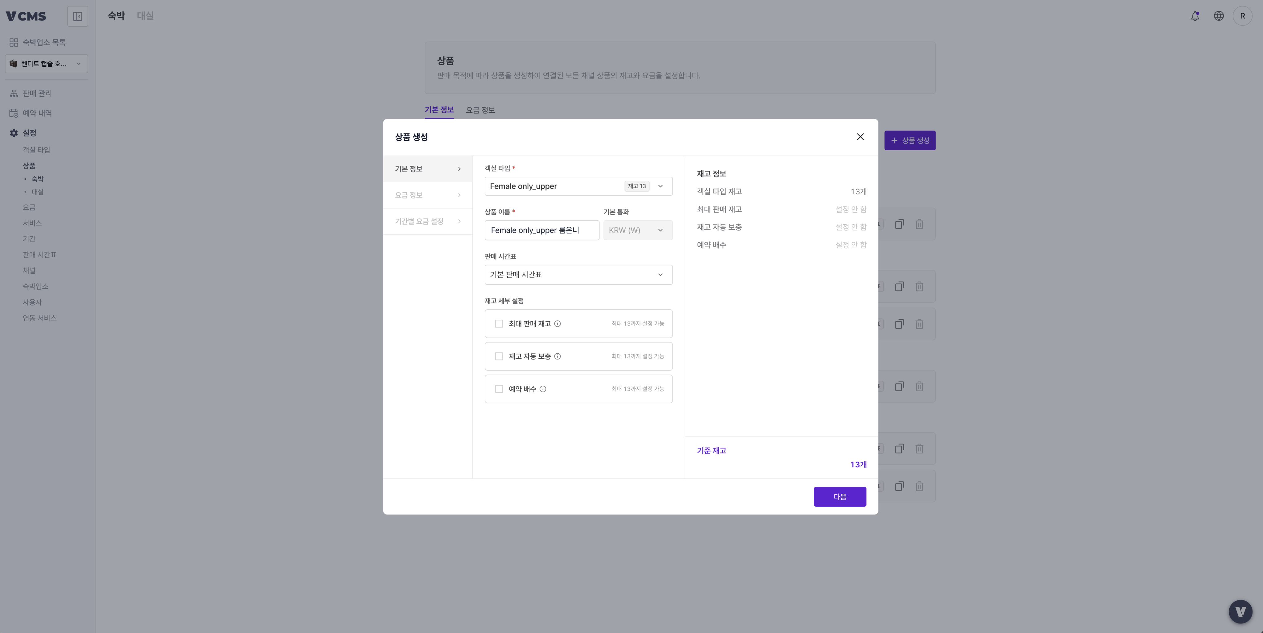Viewport: 1263px width, 633px height.
Task: Open the R user avatar menu
Action: pyautogui.click(x=1242, y=16)
